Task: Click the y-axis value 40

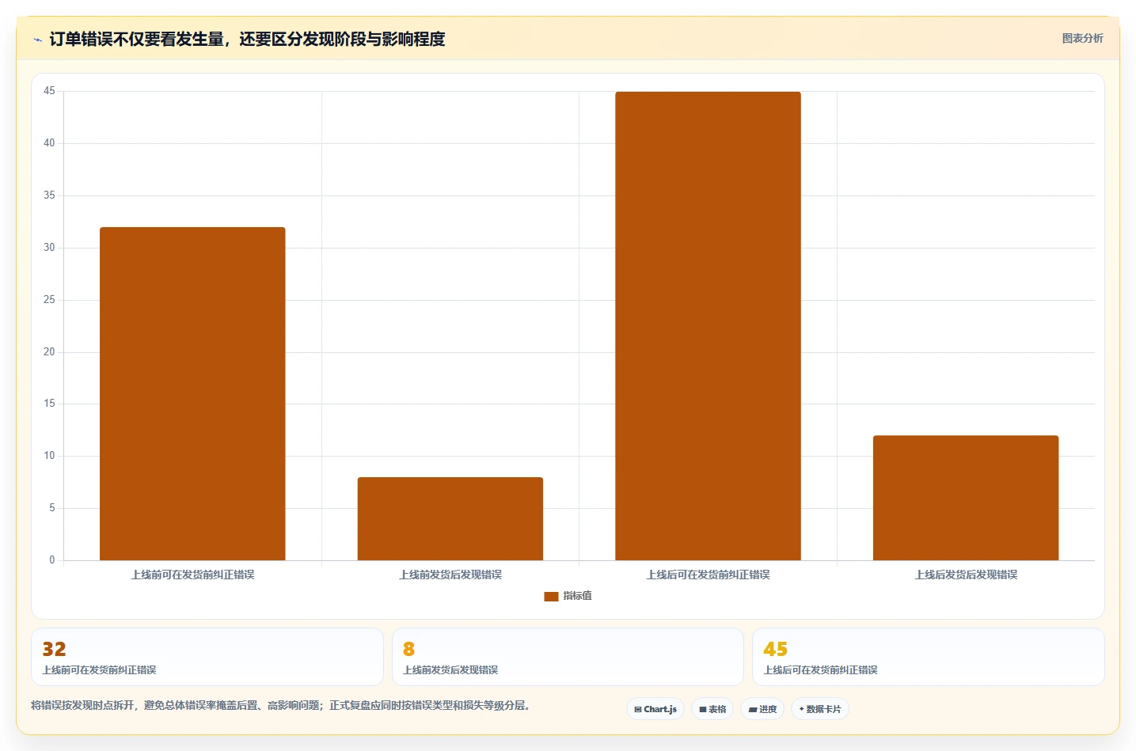Action: (x=49, y=143)
